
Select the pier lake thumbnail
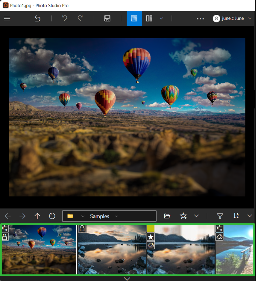click(234, 250)
